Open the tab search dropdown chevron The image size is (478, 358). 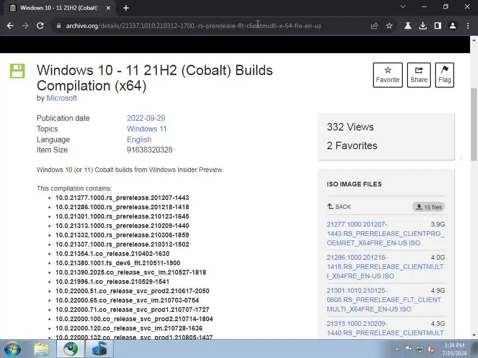(403, 7)
